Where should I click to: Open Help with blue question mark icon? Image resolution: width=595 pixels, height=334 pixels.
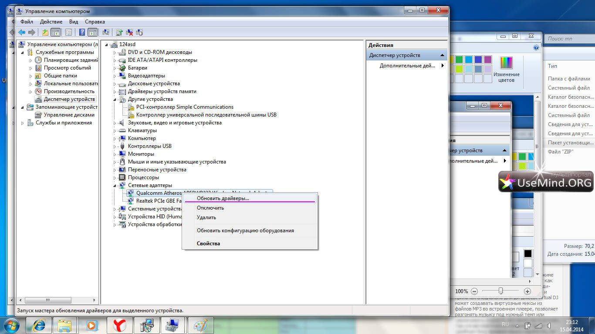pyautogui.click(x=82, y=32)
